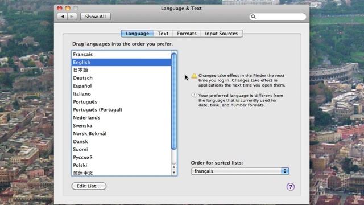Click the yellow warning triangle icon

point(194,76)
